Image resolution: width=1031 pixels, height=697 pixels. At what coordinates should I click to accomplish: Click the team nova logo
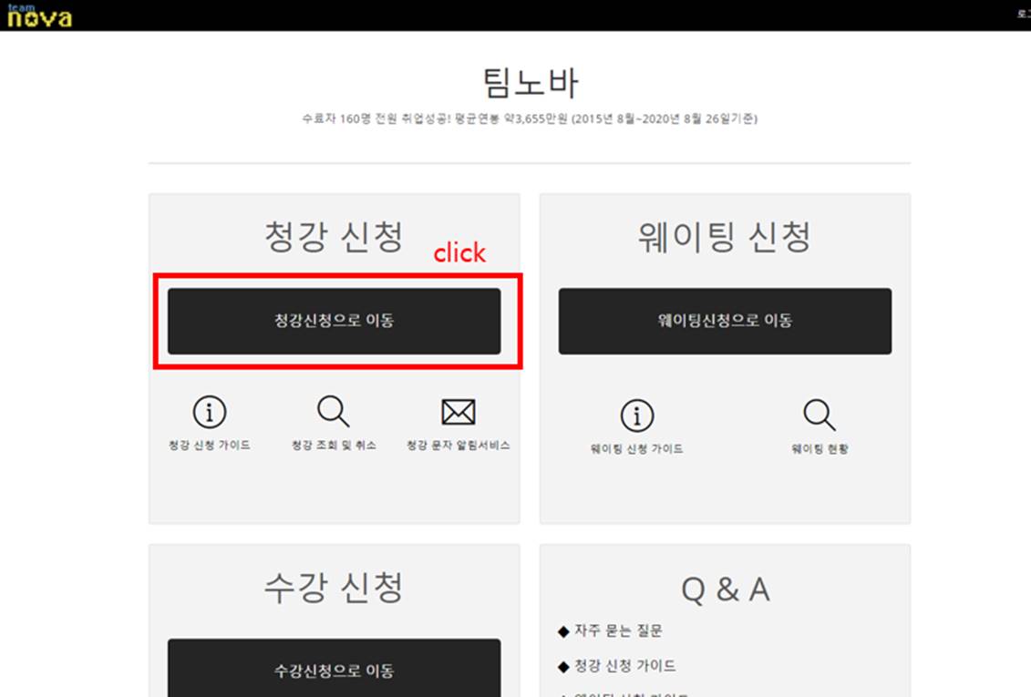pos(39,15)
